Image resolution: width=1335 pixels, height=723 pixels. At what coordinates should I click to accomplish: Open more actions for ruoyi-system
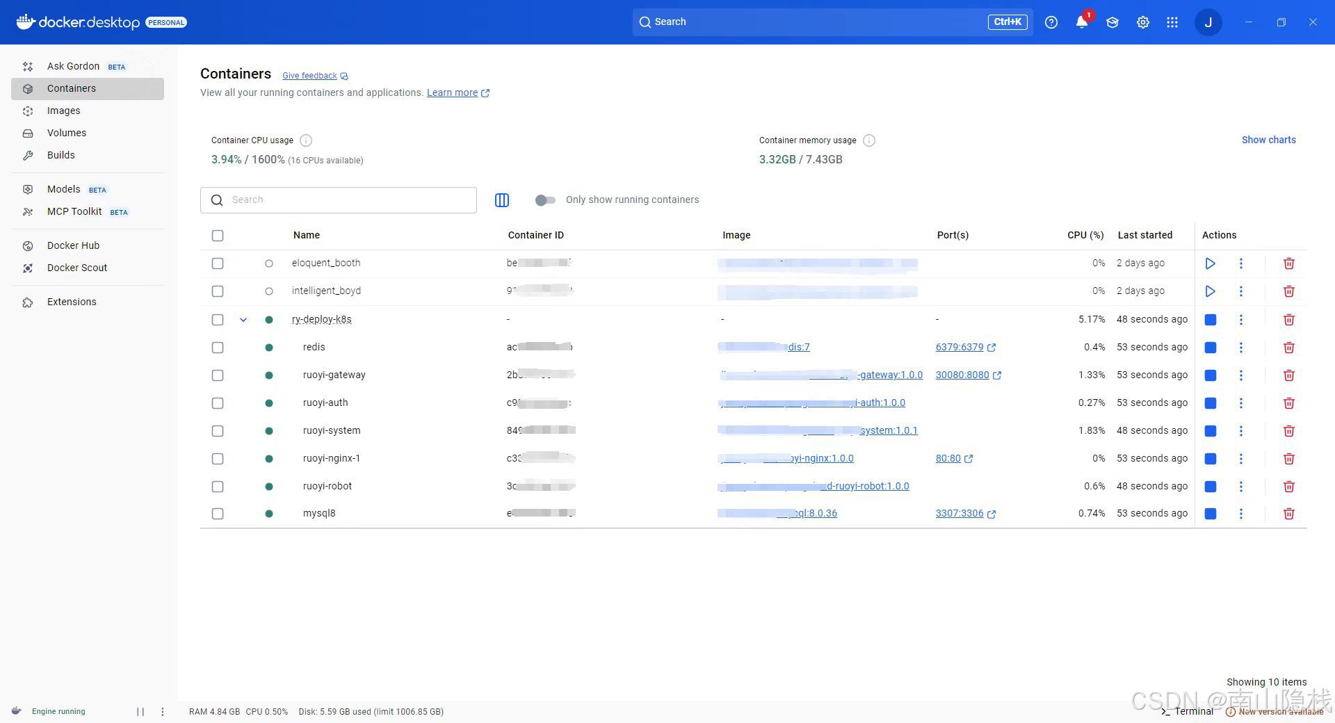tap(1241, 431)
